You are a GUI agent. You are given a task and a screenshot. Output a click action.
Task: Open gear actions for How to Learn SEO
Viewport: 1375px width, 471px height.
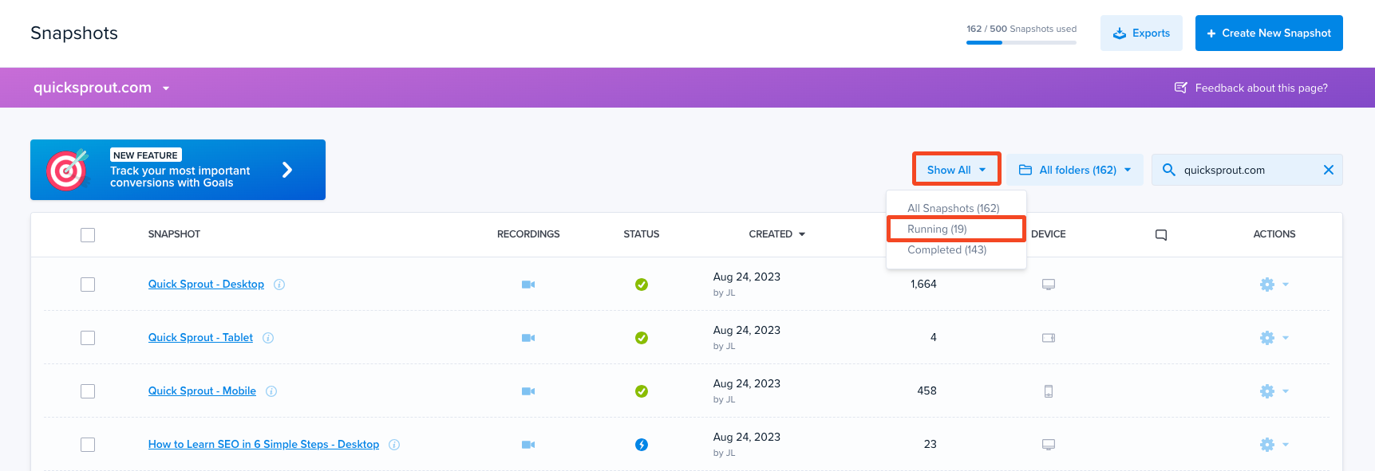click(x=1267, y=445)
